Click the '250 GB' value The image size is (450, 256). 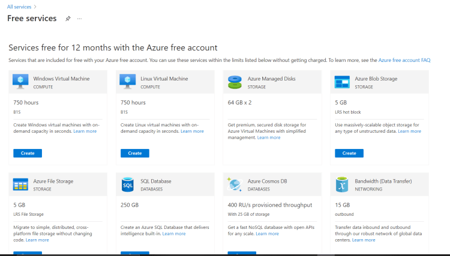click(x=130, y=205)
